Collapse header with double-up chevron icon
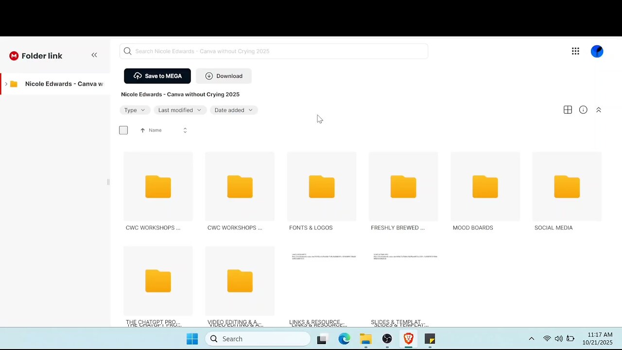This screenshot has height=350, width=622. tap(599, 110)
